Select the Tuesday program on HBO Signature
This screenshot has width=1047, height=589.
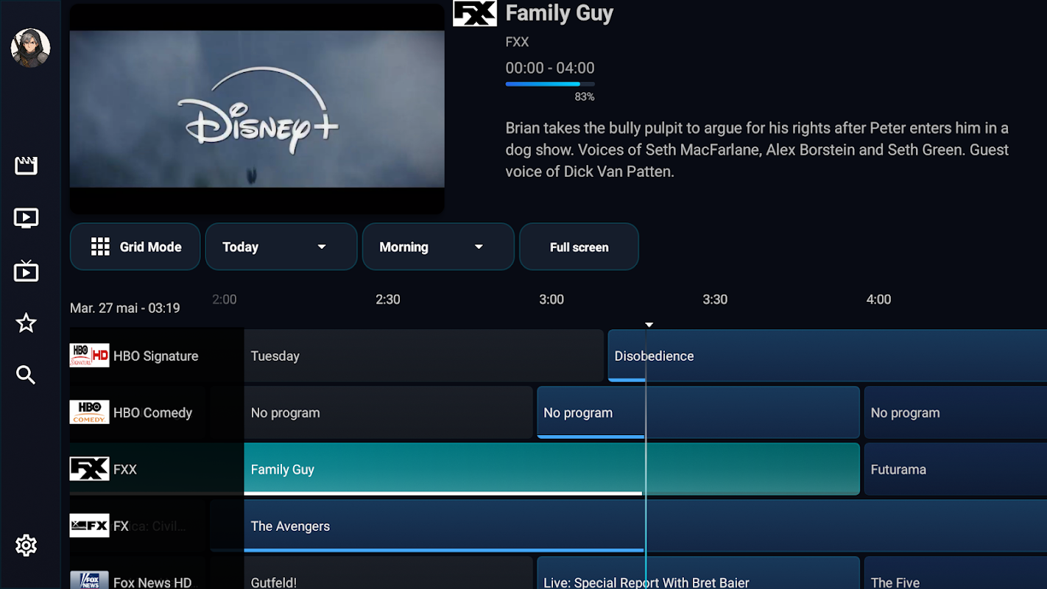[423, 356]
